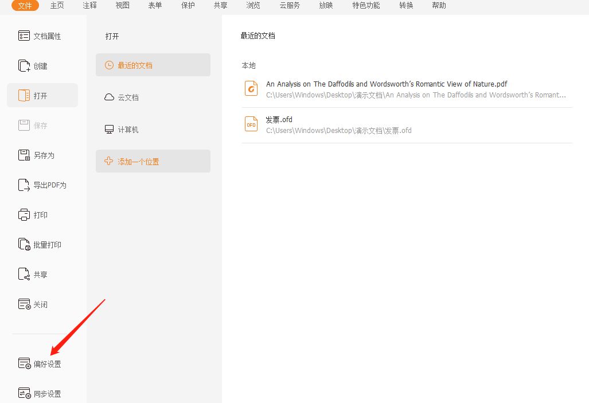Click the 共享 share icon in sidebar
Image resolution: width=589 pixels, height=403 pixels.
point(24,275)
